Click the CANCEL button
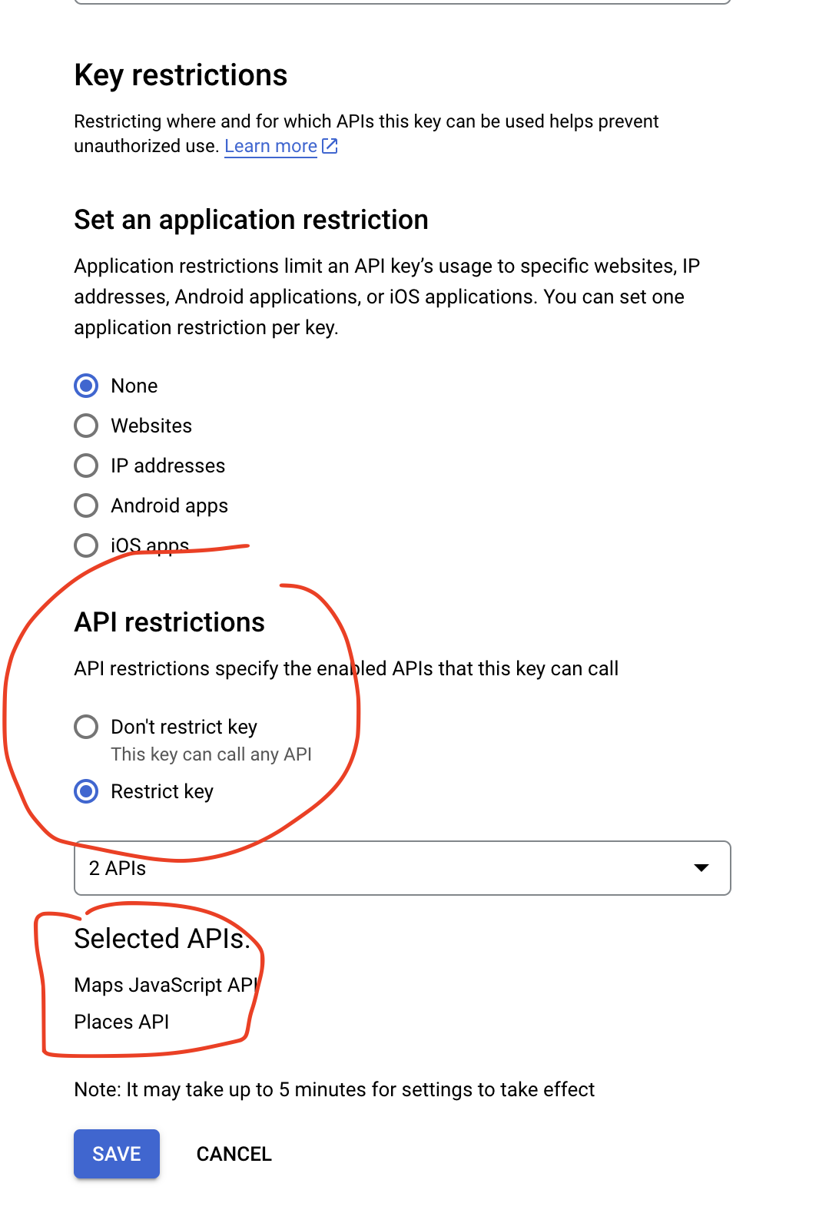 [x=234, y=1154]
